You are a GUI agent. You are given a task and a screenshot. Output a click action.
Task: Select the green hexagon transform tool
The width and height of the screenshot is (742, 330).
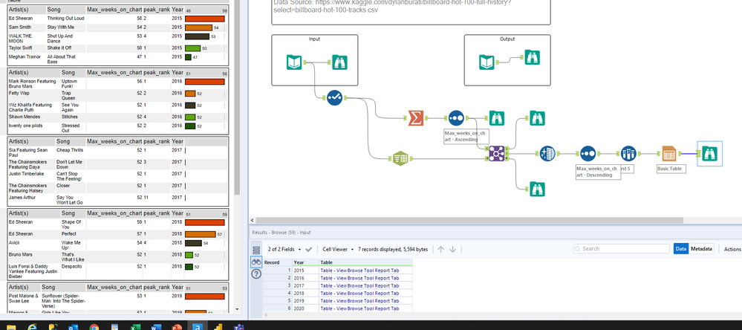pos(401,158)
